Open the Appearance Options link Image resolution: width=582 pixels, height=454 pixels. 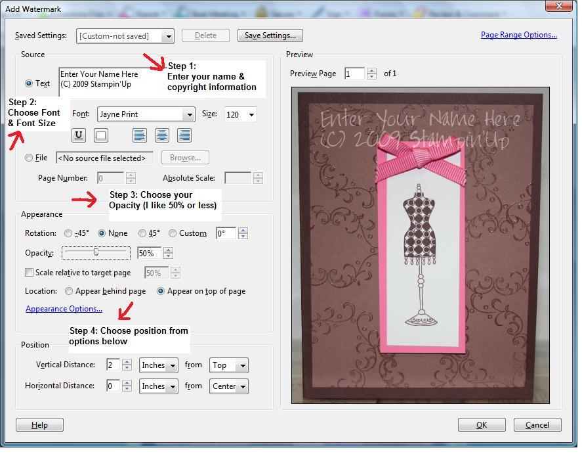click(x=64, y=309)
